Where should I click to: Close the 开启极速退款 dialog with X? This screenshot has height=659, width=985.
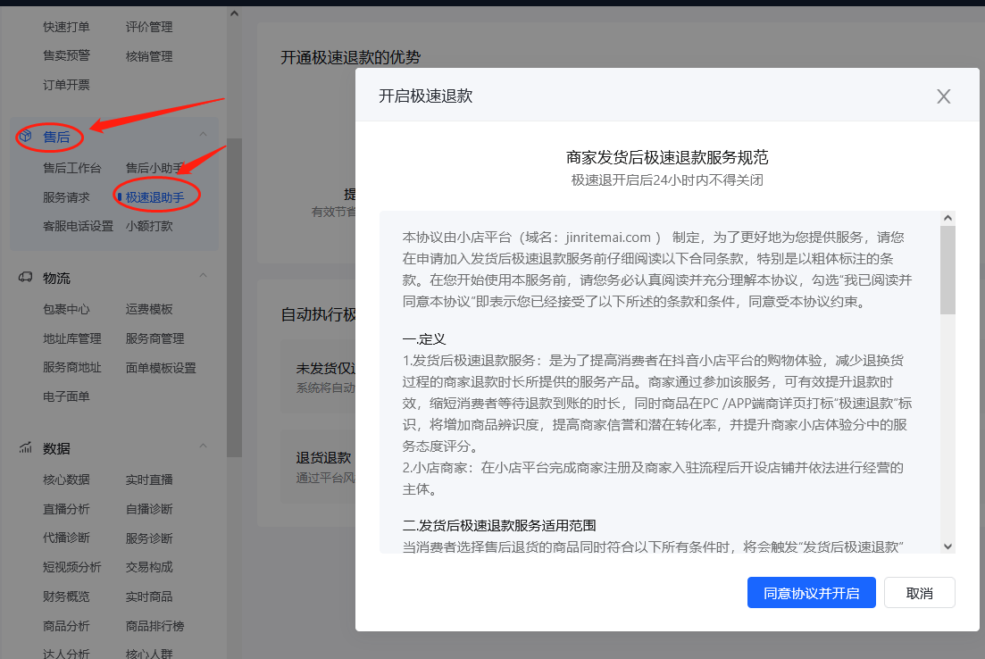point(943,96)
